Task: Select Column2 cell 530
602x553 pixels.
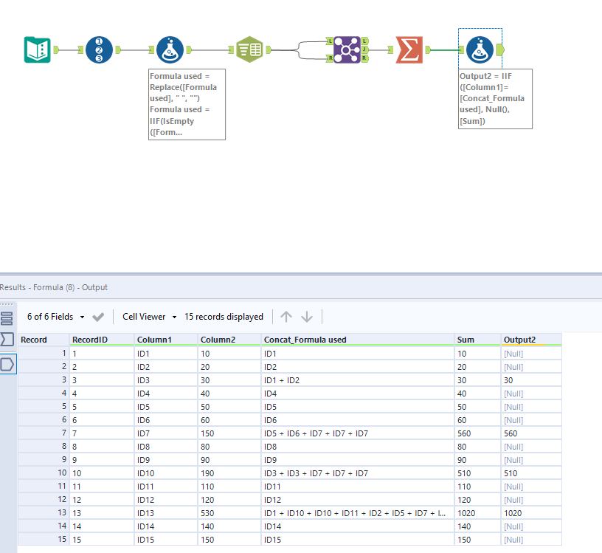Action: 229,513
